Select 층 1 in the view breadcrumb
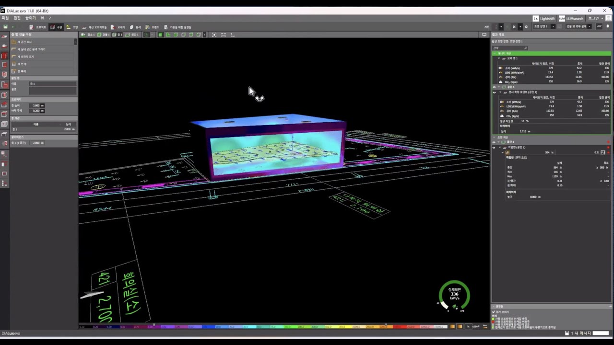The image size is (614, 345). click(118, 34)
